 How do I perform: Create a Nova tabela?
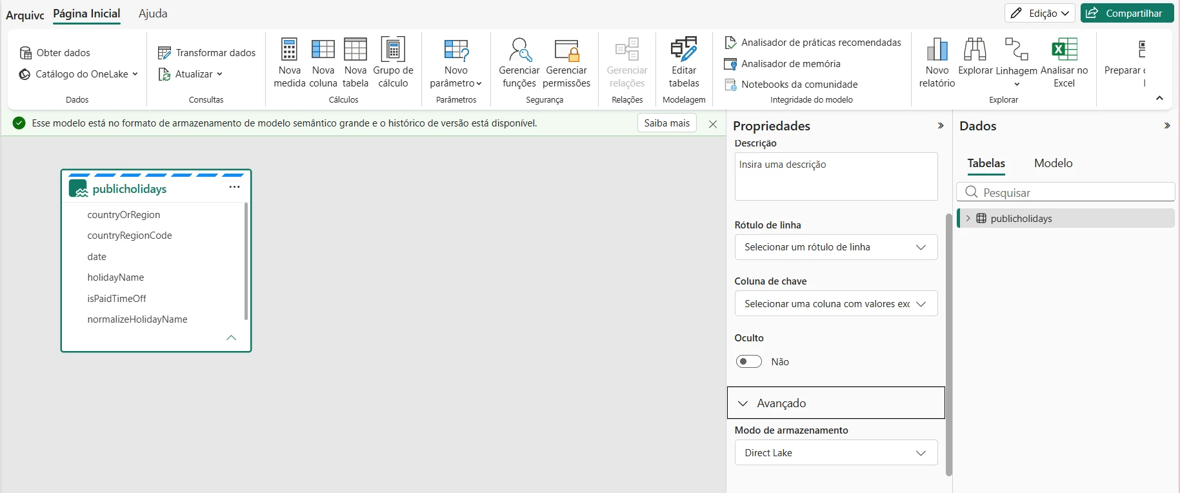(355, 63)
